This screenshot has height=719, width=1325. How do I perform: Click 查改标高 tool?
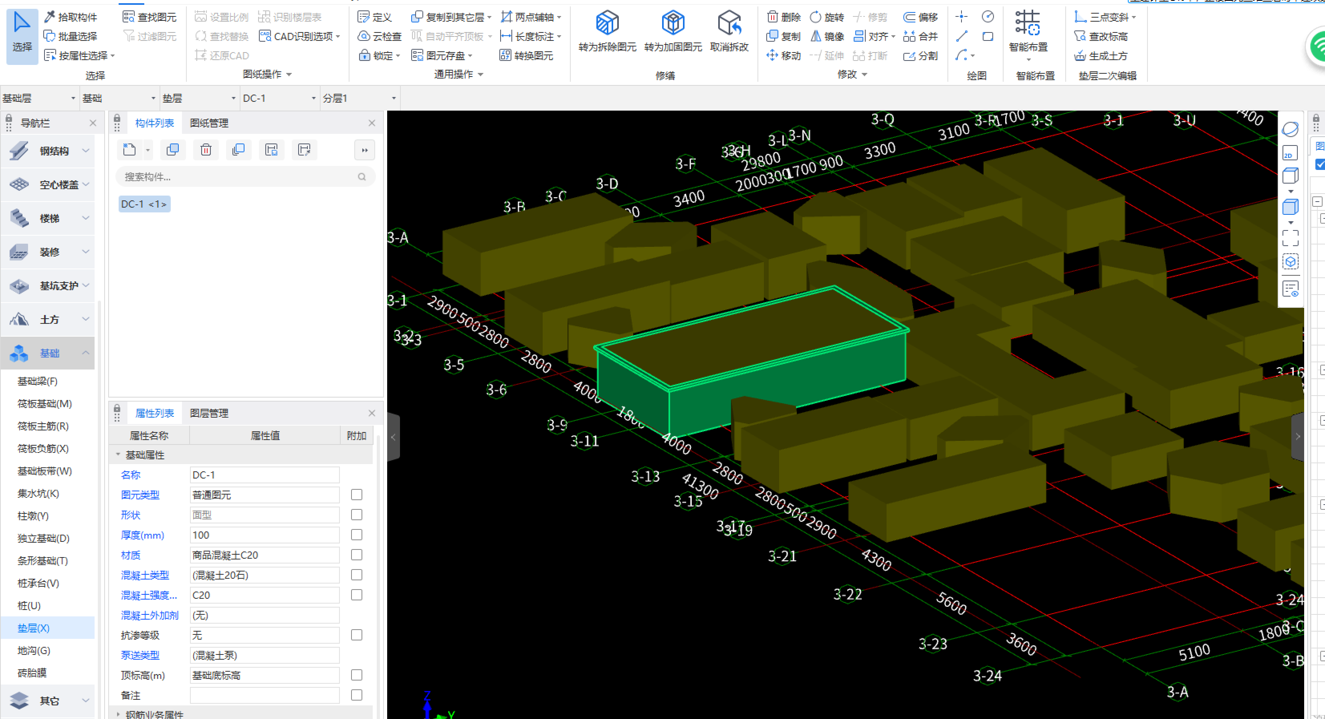[x=1101, y=36]
